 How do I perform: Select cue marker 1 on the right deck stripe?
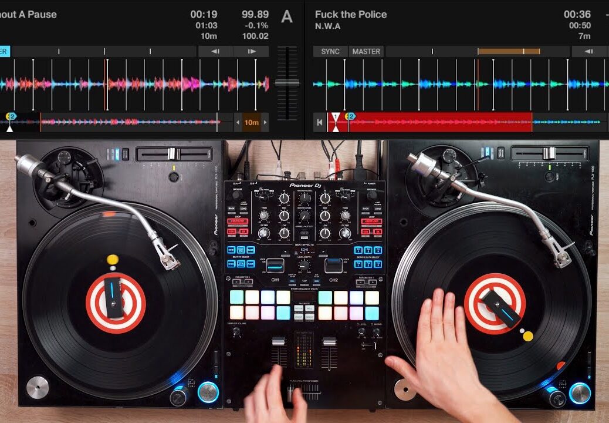(x=336, y=117)
